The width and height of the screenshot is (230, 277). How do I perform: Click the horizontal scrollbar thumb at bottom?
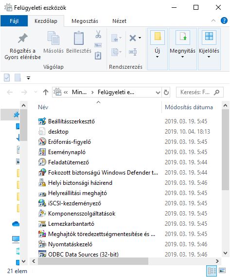click(x=93, y=261)
